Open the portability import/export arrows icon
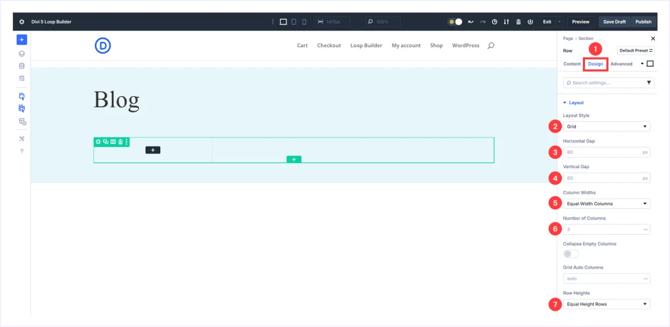Viewport: 670px width, 327px height. point(506,22)
